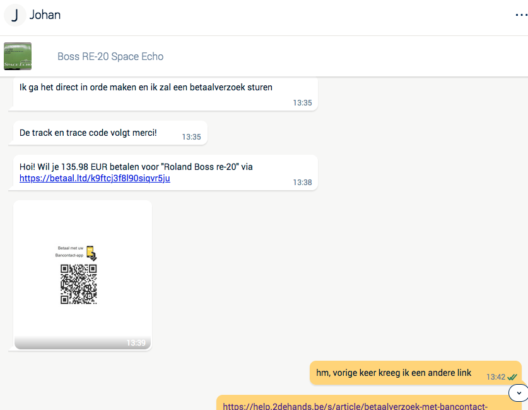This screenshot has width=528, height=410.
Task: Open the betaal.ltd payment link
Action: pos(95,178)
